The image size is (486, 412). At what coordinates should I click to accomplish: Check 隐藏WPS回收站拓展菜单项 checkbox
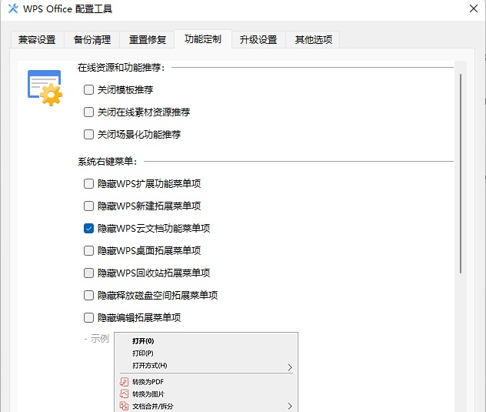click(88, 273)
